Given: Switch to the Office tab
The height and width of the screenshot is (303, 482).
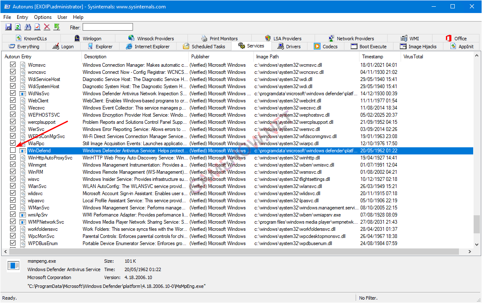Looking at the screenshot, I should pos(456,39).
